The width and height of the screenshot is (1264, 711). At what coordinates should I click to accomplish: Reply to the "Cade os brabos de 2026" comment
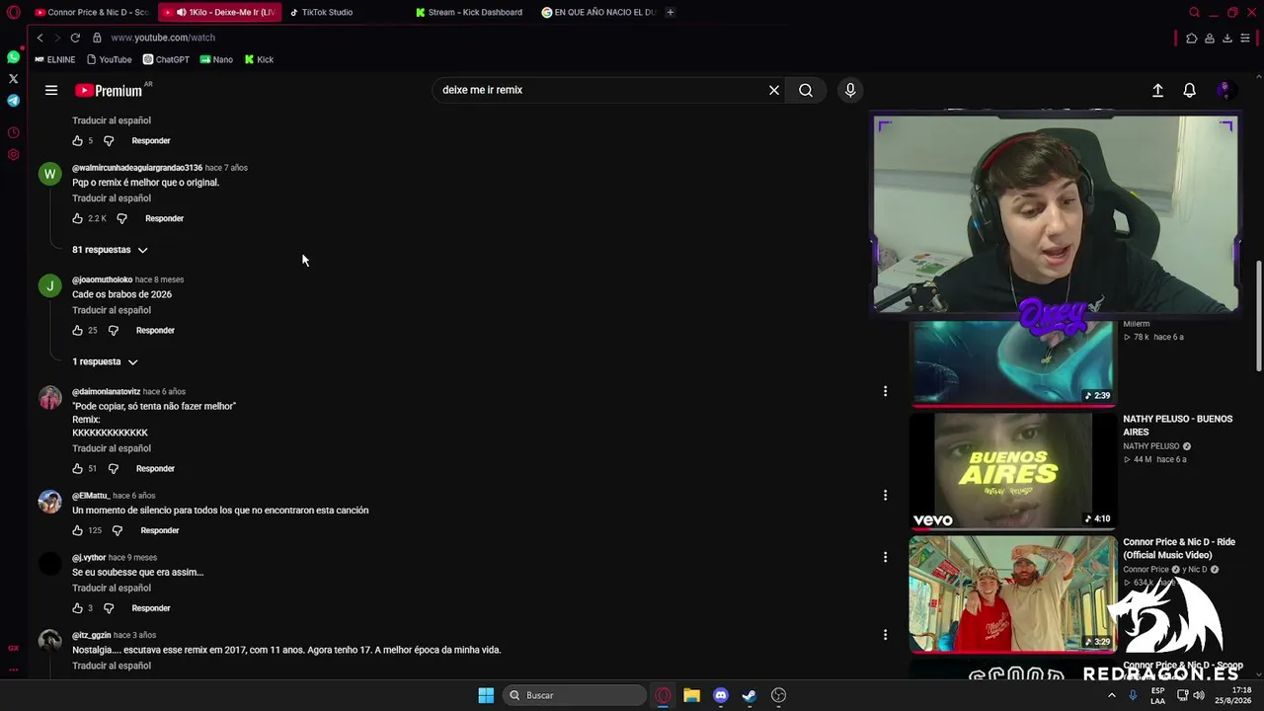(x=155, y=331)
